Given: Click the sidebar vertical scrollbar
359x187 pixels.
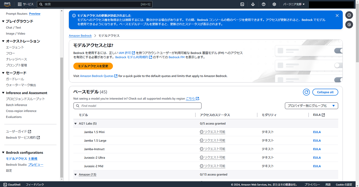Looking at the screenshot, I should tap(62, 117).
